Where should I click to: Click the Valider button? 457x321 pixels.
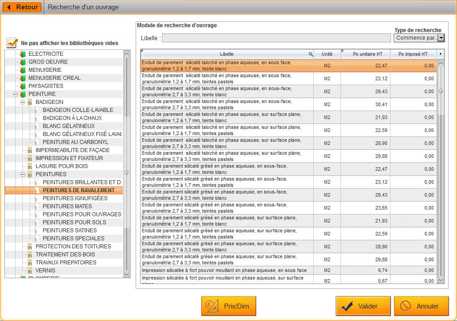(x=363, y=306)
